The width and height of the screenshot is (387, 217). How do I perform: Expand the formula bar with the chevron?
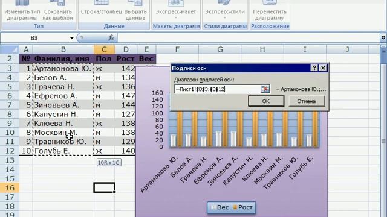[383, 37]
